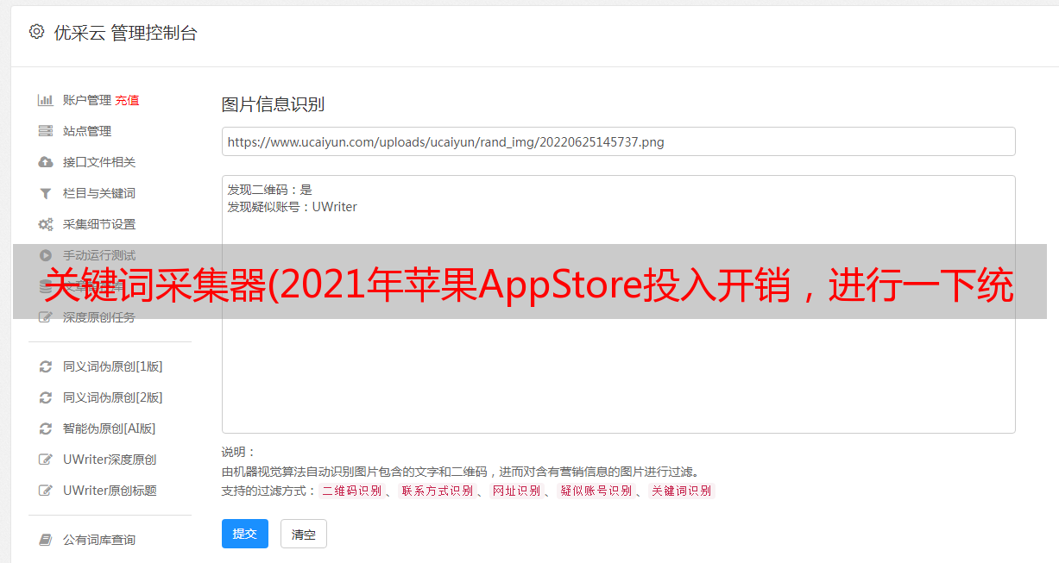Click the book icon for 公有词库查询
The image size is (1059, 563).
(x=46, y=540)
